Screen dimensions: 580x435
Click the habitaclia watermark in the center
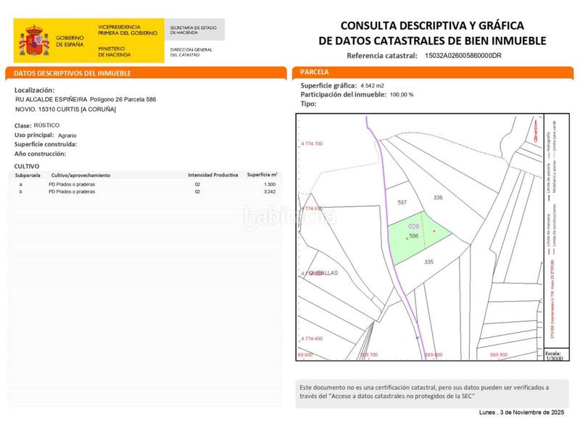tap(289, 216)
